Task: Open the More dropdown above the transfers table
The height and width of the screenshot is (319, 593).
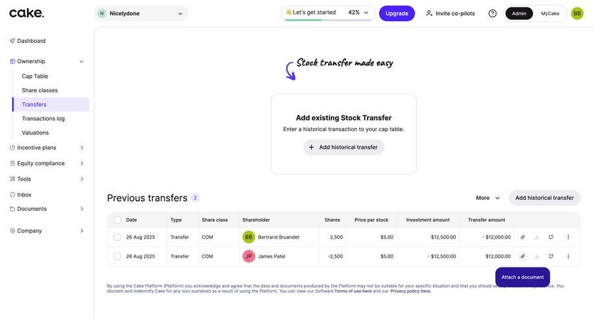Action: [488, 198]
